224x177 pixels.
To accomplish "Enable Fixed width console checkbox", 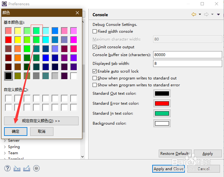I will [95, 31].
